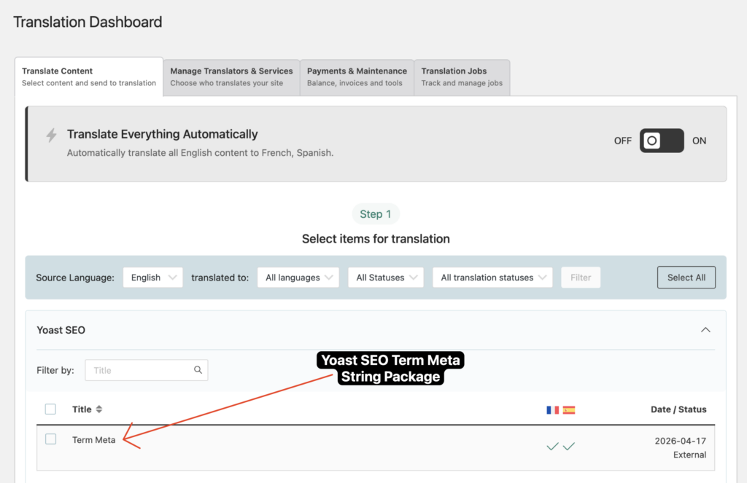Click the search magnifier icon in filter
This screenshot has height=483, width=747.
[198, 370]
